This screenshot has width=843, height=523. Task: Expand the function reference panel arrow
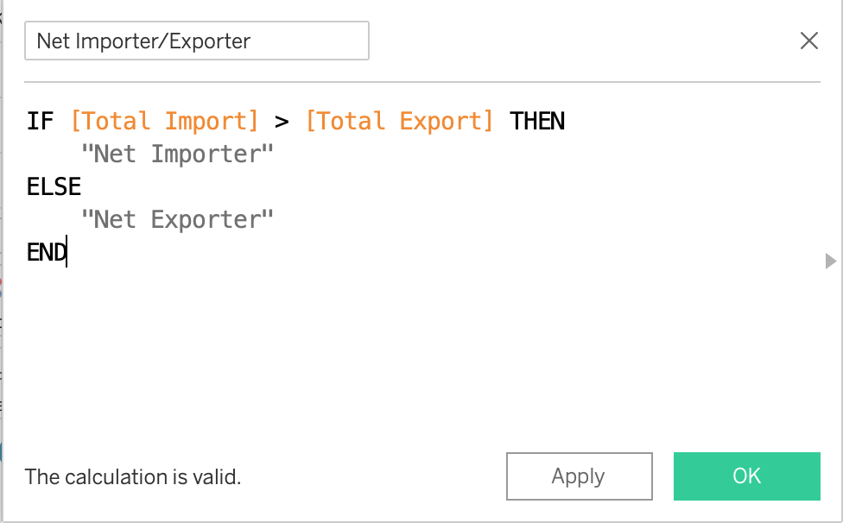tap(831, 261)
